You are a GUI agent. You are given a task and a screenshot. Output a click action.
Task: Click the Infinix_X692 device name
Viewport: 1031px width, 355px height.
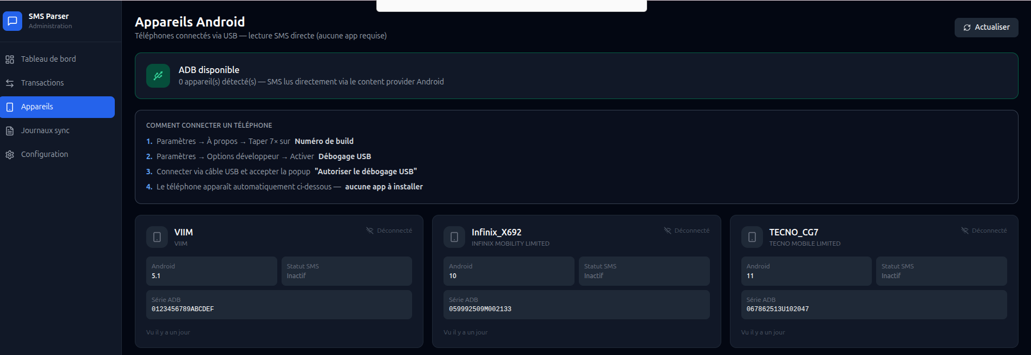pos(497,232)
